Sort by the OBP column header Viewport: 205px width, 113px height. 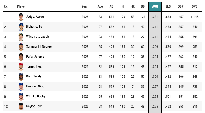(x=181, y=6)
